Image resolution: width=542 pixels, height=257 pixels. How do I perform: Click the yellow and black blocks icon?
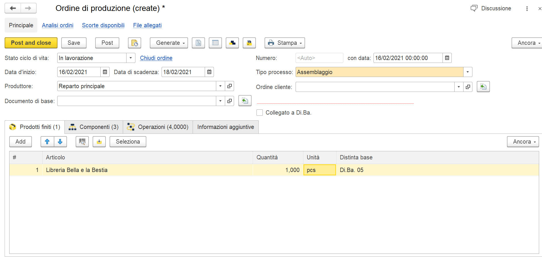click(232, 43)
